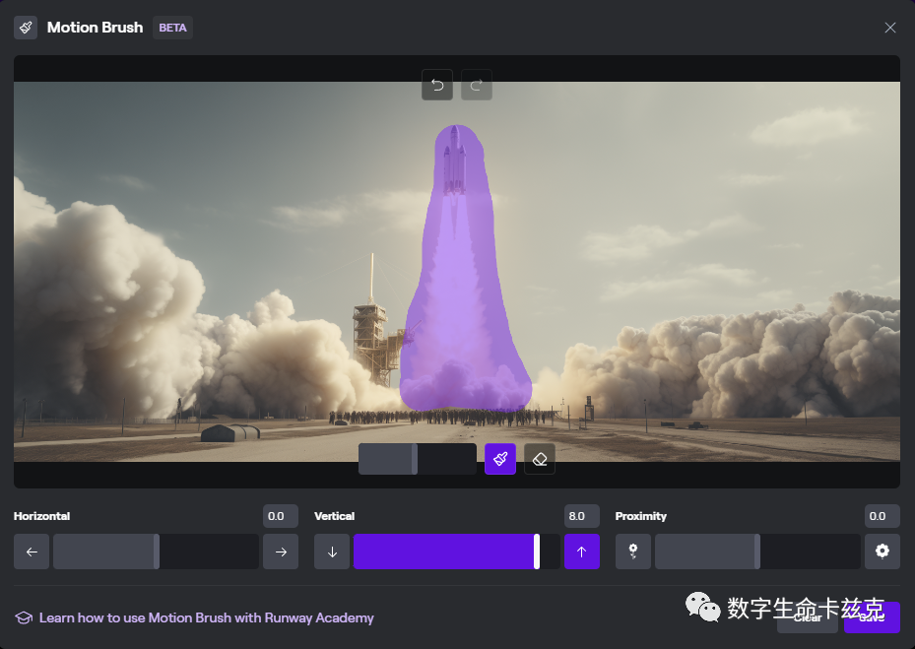Click the Proximity slider
This screenshot has width=915, height=649.
point(757,552)
